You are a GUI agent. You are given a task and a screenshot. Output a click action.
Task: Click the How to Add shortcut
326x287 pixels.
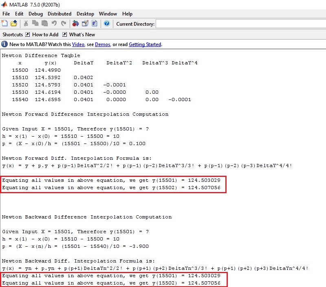tap(45, 35)
